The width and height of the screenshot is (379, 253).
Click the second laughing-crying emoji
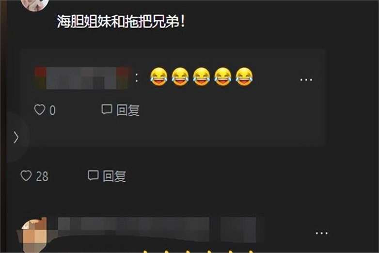[x=180, y=77]
